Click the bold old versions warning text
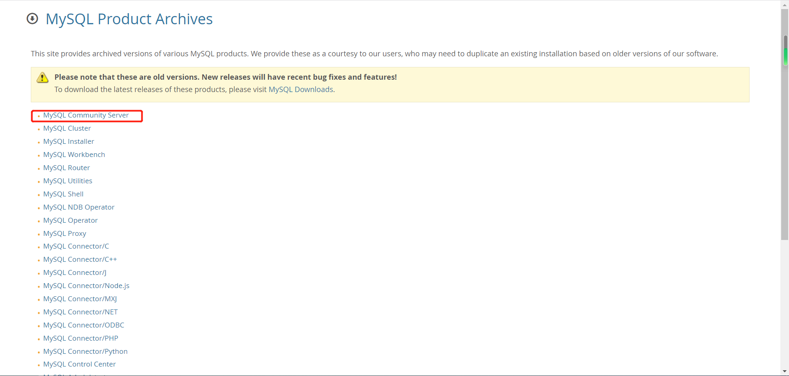789x376 pixels. (226, 77)
